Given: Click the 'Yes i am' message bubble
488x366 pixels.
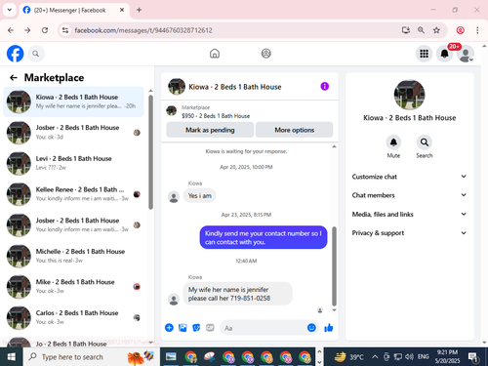Looking at the screenshot, I should pos(199,195).
